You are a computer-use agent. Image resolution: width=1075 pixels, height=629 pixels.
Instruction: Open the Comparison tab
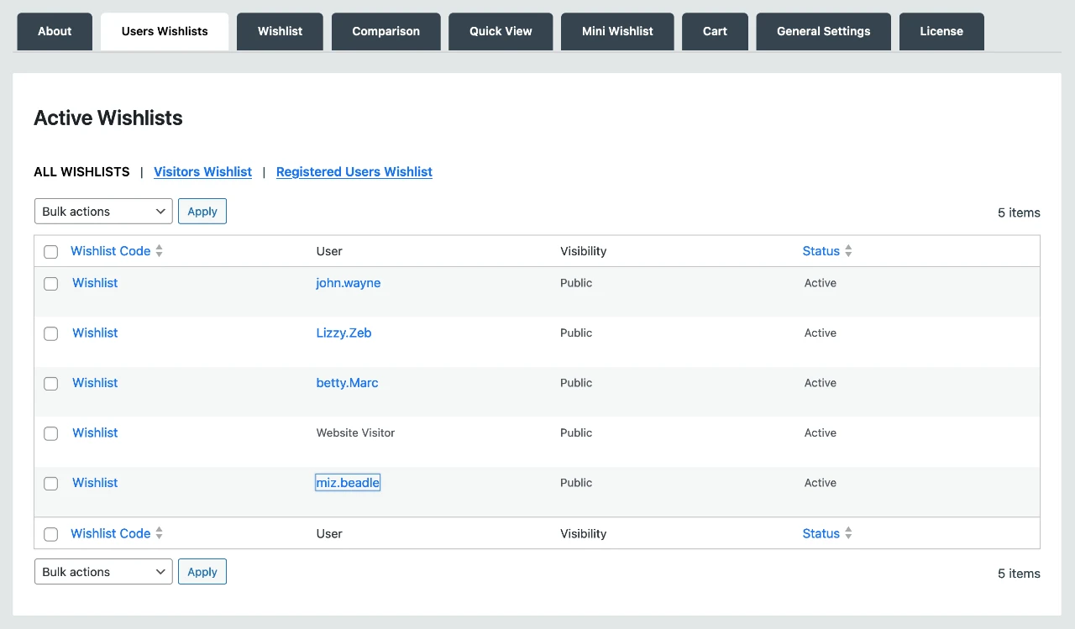tap(385, 31)
